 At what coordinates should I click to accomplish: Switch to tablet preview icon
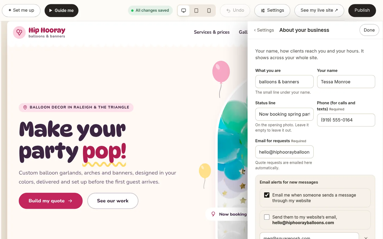tap(196, 11)
